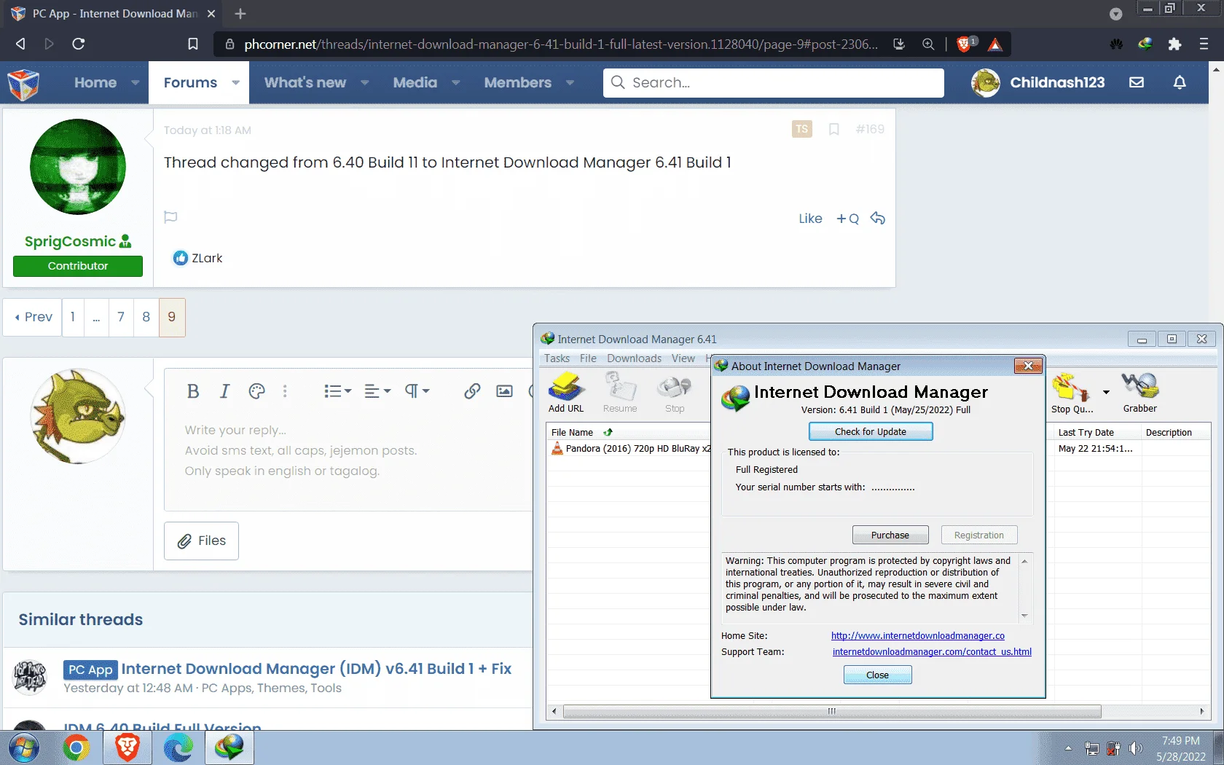Open the support contact_us.html link

pos(932,651)
